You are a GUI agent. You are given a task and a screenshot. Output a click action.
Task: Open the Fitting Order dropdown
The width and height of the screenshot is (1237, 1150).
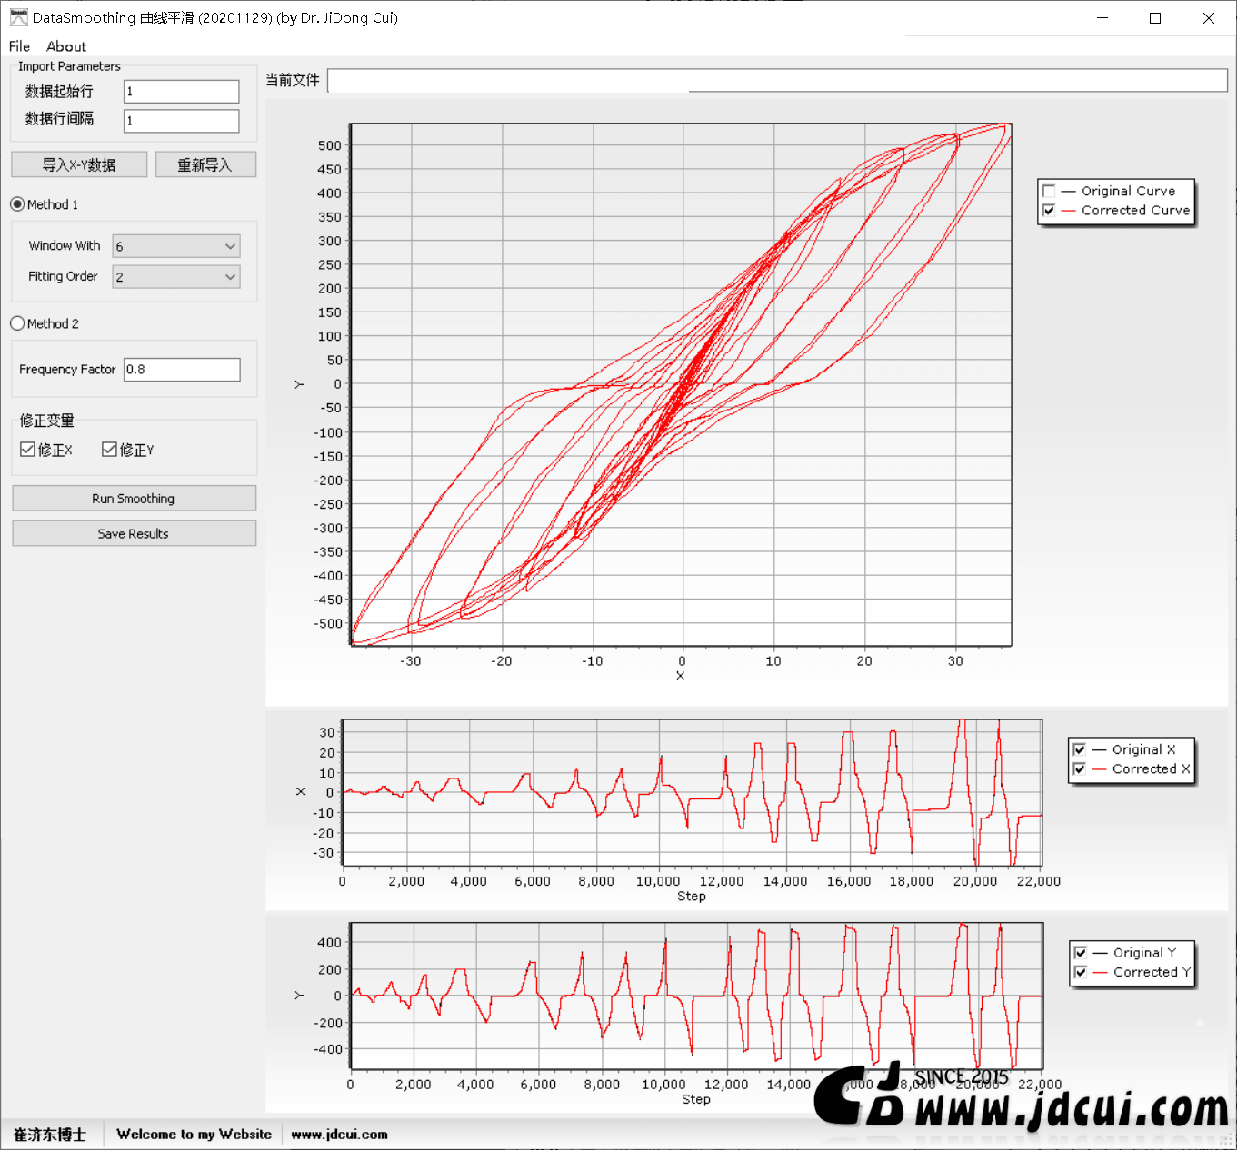pos(176,277)
